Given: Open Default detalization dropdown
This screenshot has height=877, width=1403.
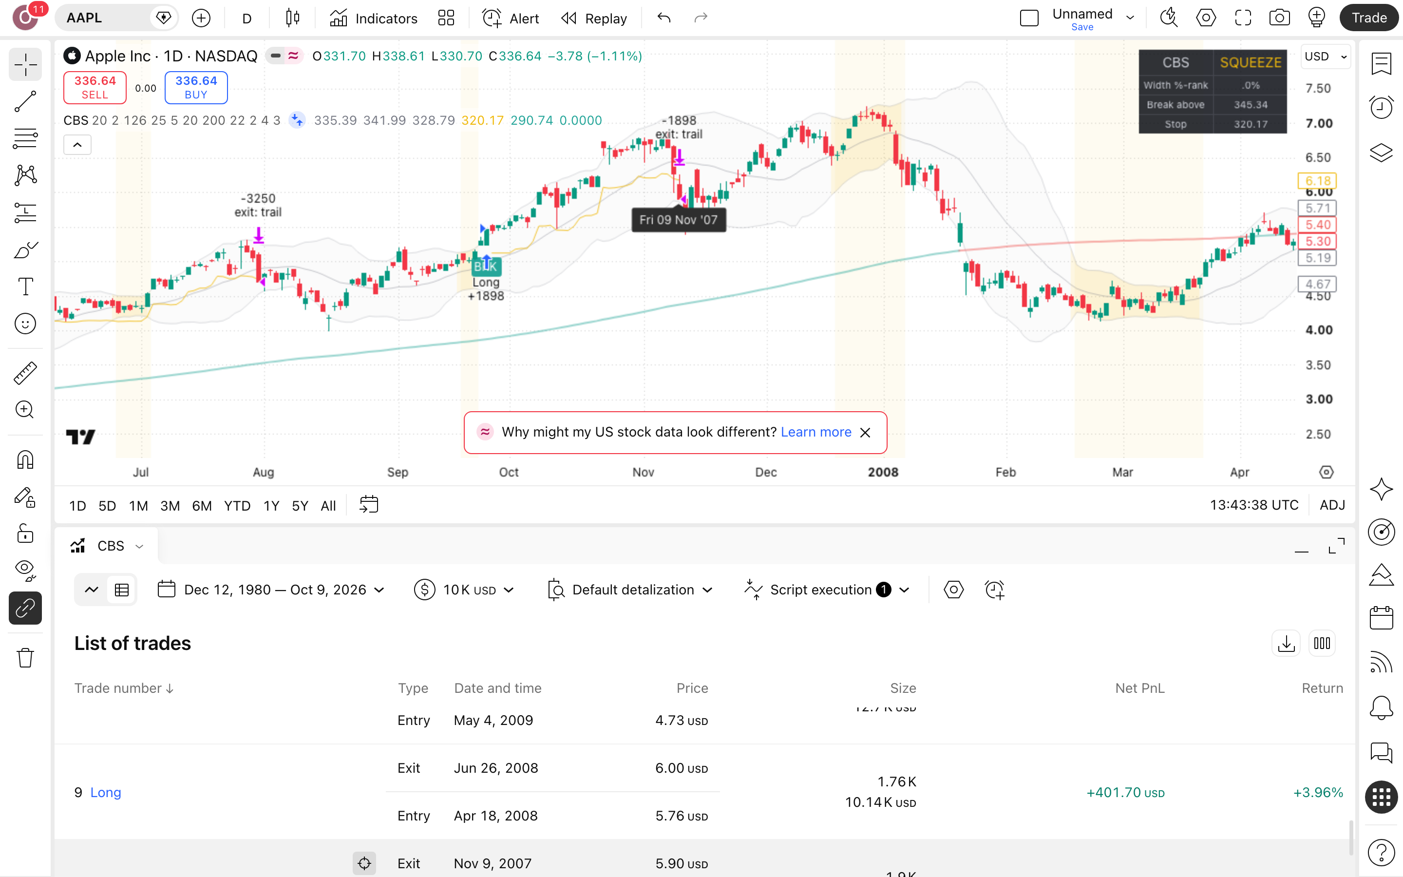Looking at the screenshot, I should [630, 590].
